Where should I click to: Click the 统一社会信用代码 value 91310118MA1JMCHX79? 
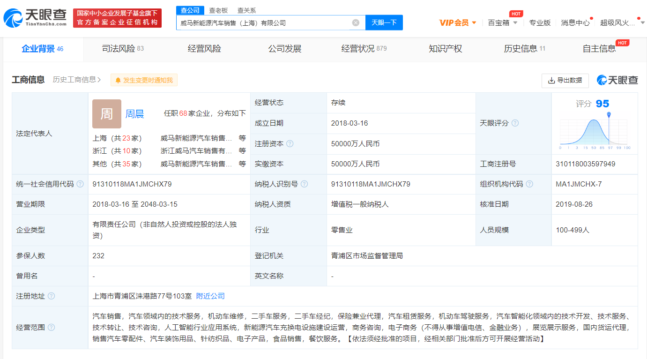tap(132, 184)
